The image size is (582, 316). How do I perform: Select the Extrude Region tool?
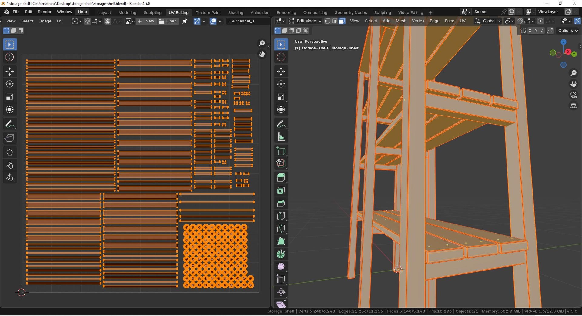tap(281, 178)
